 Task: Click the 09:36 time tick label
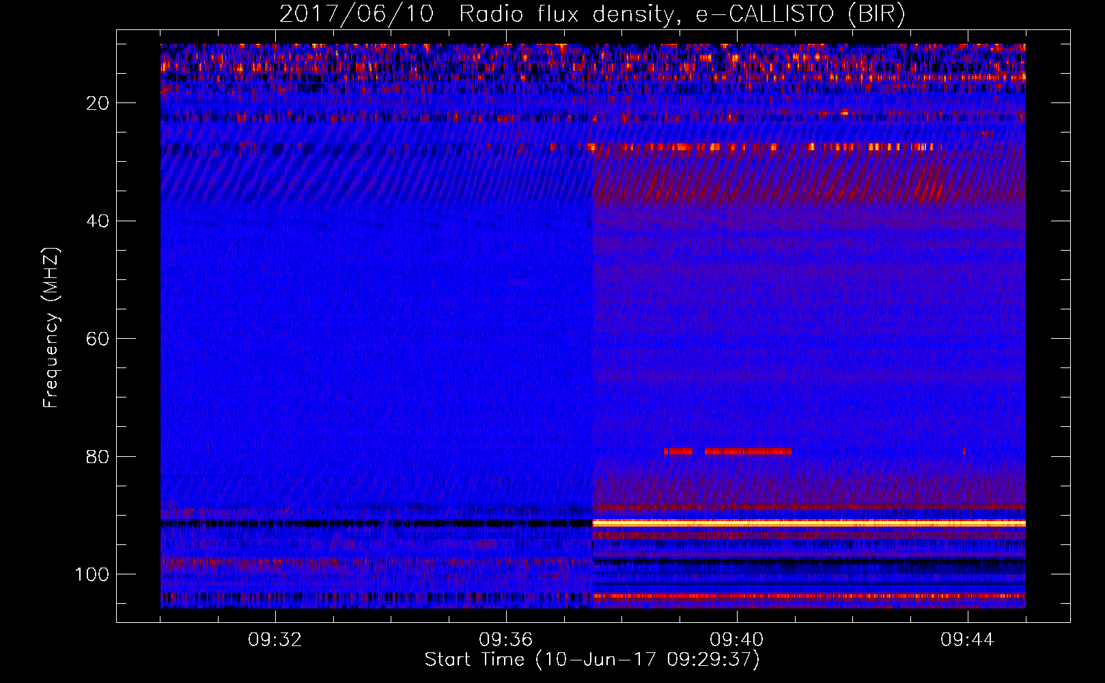click(x=506, y=640)
